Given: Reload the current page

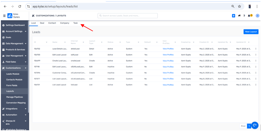Looking at the screenshot, I should pos(20,7).
